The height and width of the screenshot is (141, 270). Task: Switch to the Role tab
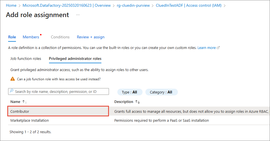(x=12, y=37)
